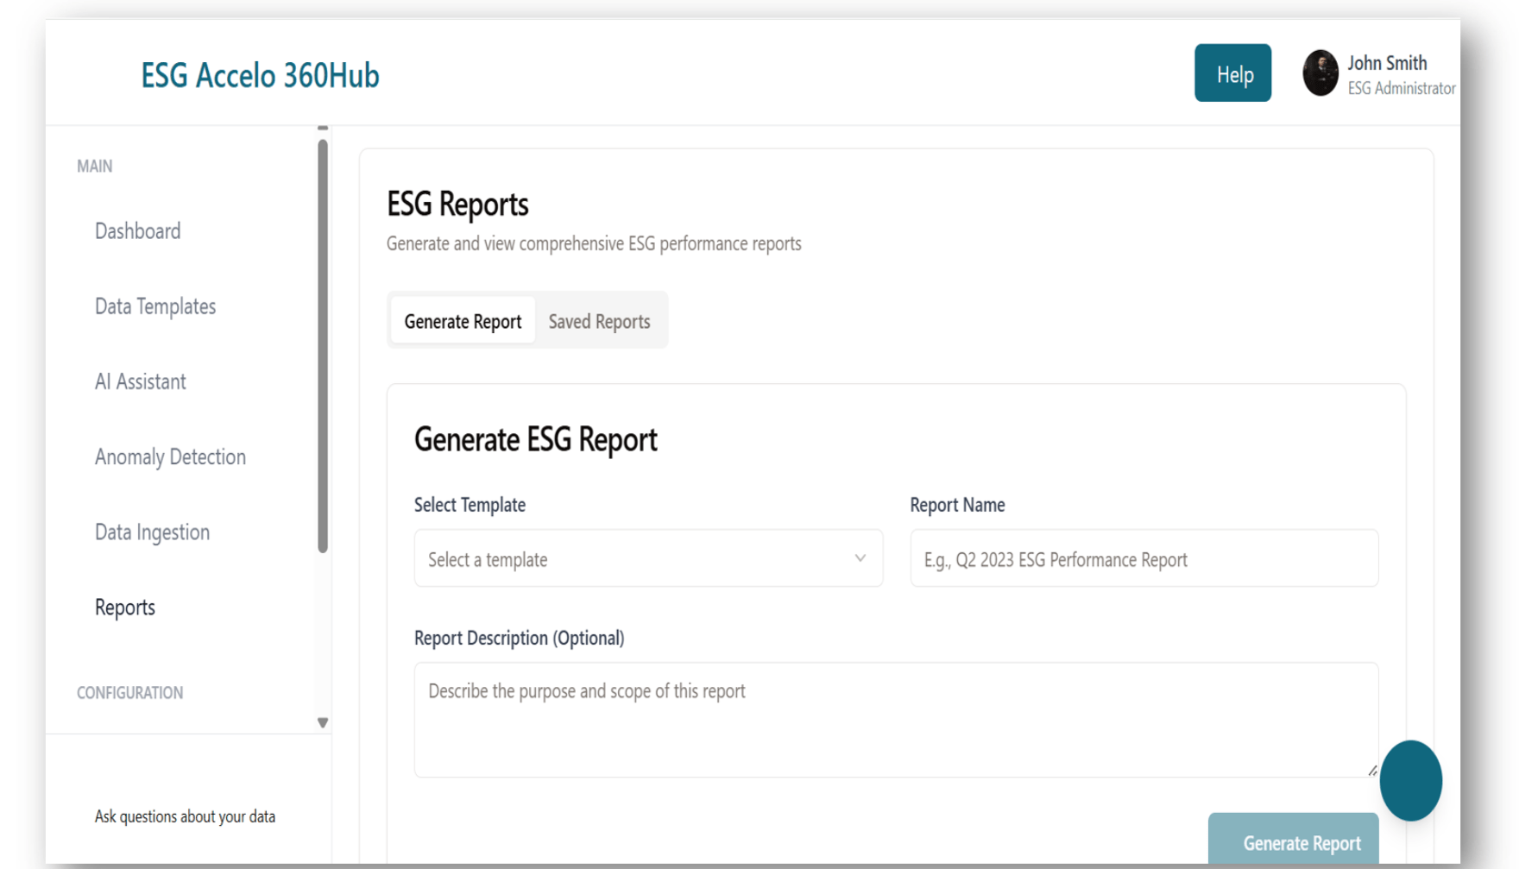1519x869 pixels.
Task: Click the floating teal chat bubble
Action: point(1410,780)
